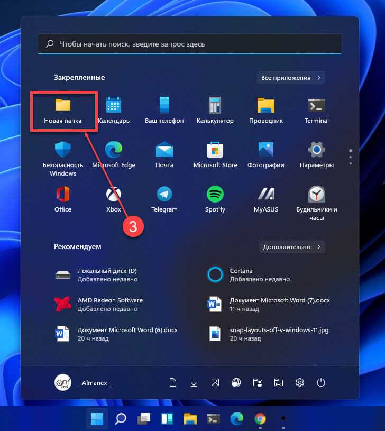This screenshot has height=431, width=385.
Task: Focus the Start menu search box
Action: pos(190,44)
